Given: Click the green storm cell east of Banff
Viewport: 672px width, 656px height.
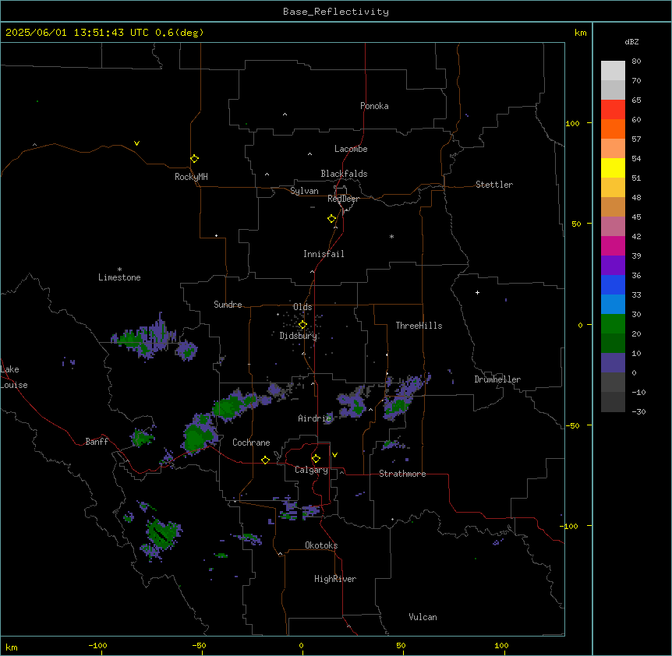Looking at the screenshot, I should point(142,439).
